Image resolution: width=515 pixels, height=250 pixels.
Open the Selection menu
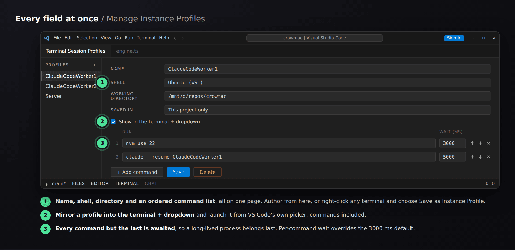pyautogui.click(x=87, y=38)
